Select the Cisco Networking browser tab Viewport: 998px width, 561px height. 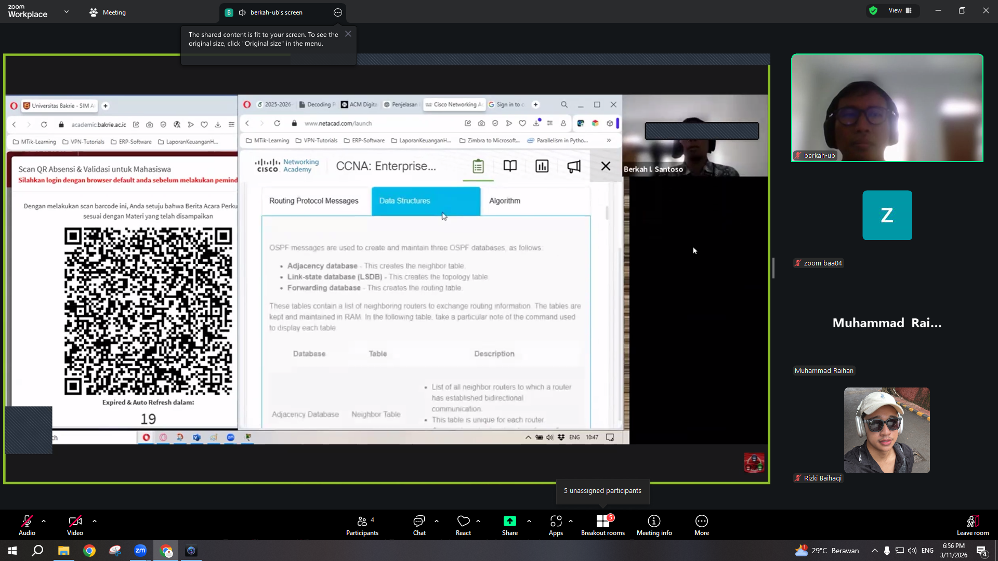(x=454, y=104)
